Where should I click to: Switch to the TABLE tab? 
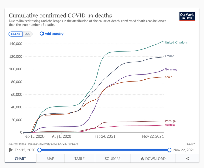tap(80, 159)
